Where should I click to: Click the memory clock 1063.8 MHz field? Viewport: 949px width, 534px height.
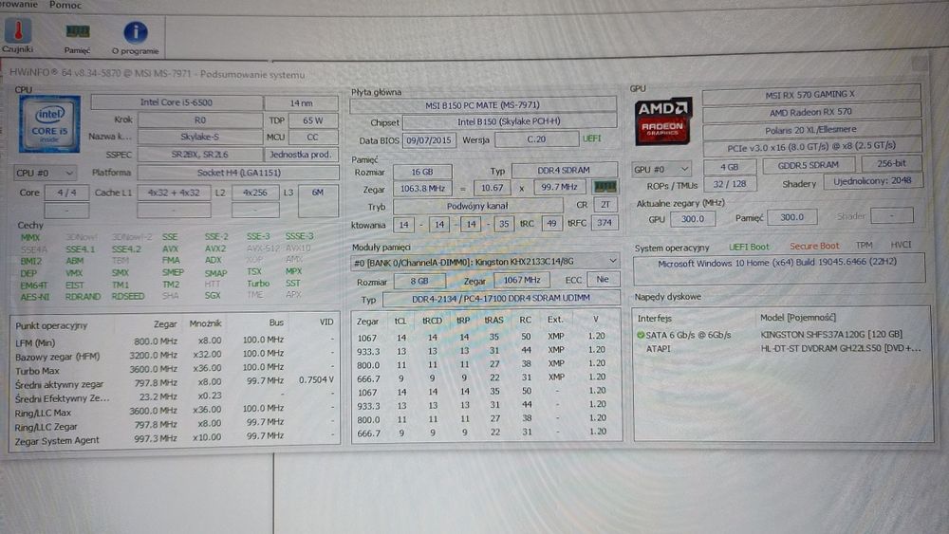coord(422,188)
